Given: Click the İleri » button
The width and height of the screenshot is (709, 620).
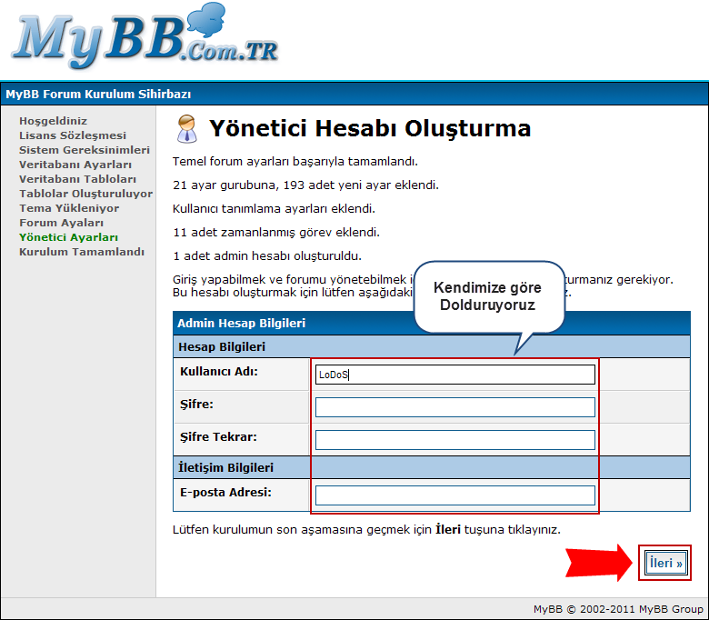Looking at the screenshot, I should point(665,563).
